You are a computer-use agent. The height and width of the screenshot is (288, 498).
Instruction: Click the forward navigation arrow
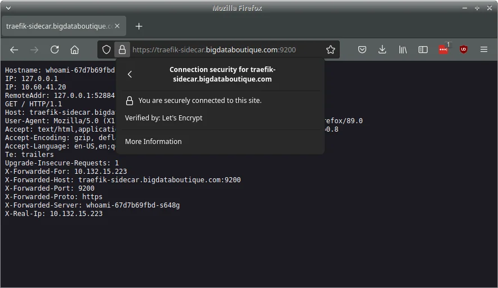coord(34,50)
